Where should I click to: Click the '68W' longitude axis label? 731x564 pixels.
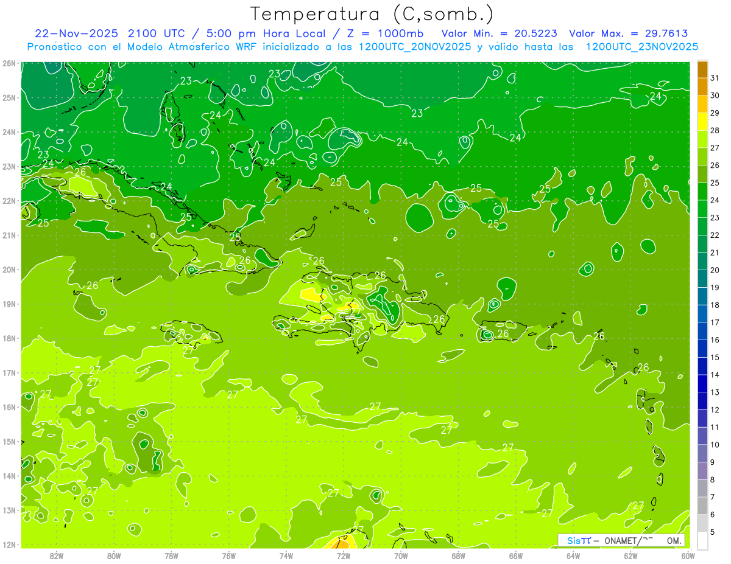click(459, 555)
